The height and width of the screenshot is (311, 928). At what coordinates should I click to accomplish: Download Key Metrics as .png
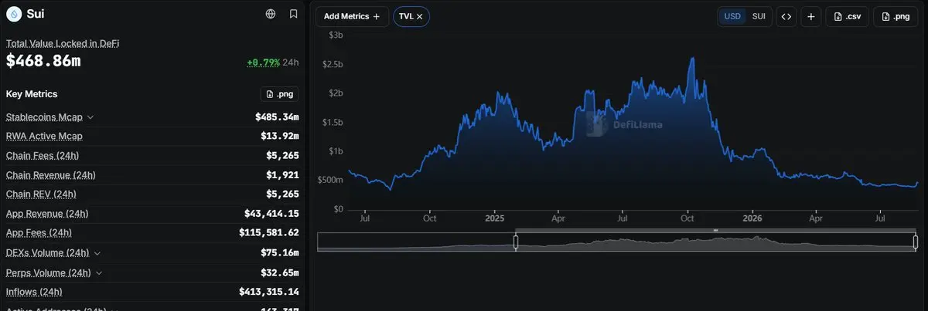click(x=279, y=94)
